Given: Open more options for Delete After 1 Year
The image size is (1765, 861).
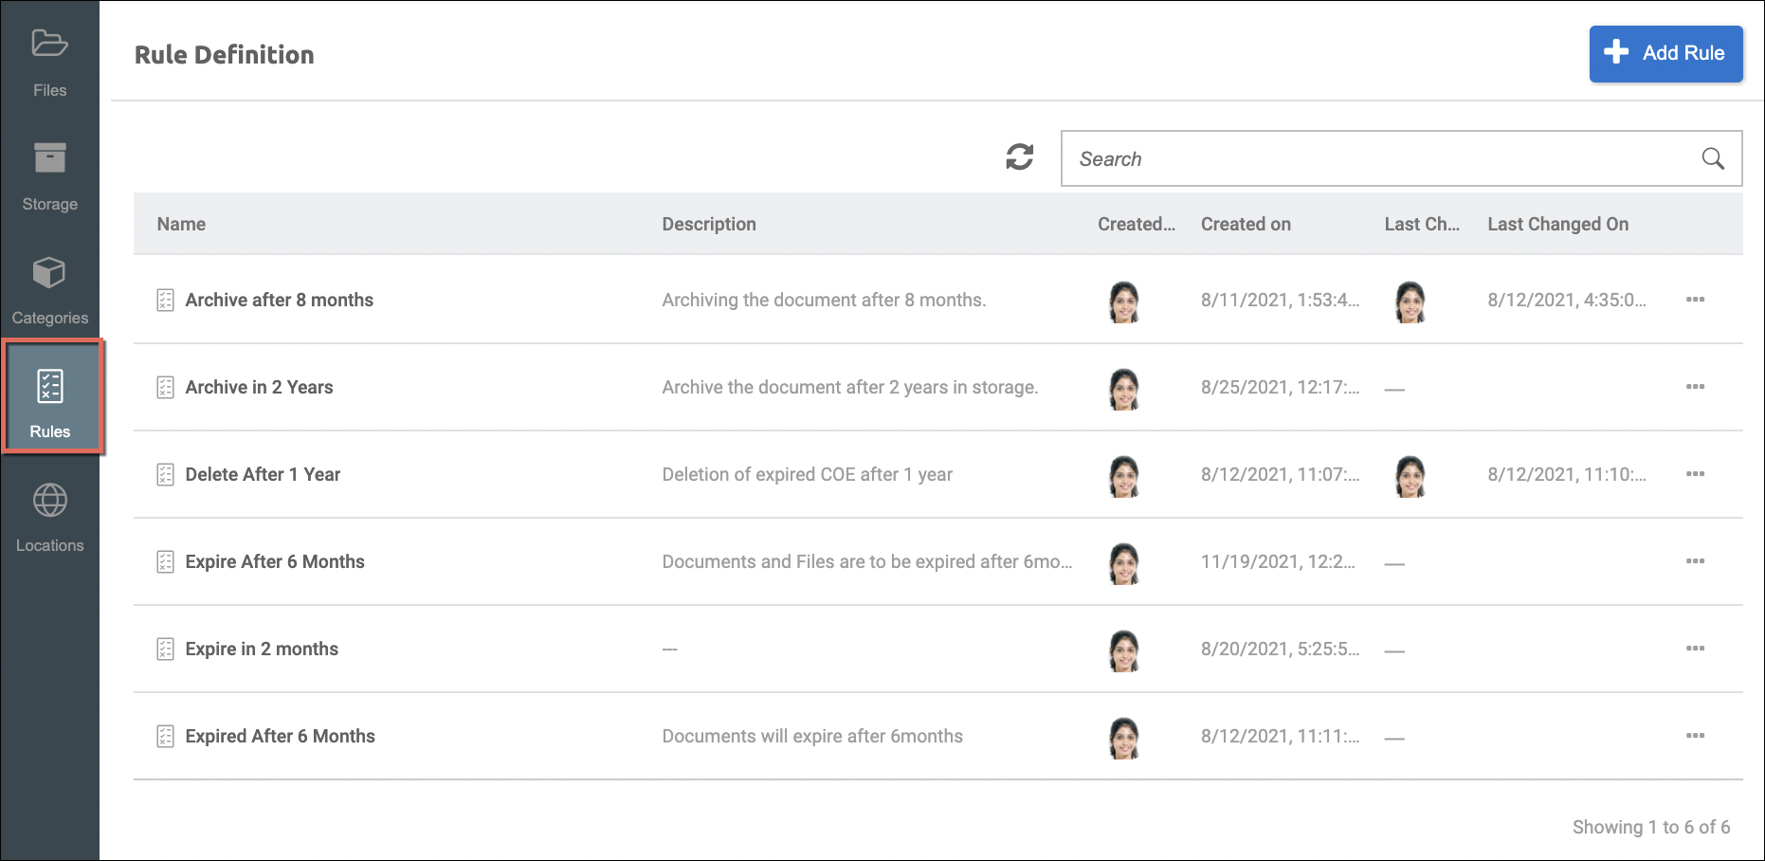Looking at the screenshot, I should (x=1695, y=474).
